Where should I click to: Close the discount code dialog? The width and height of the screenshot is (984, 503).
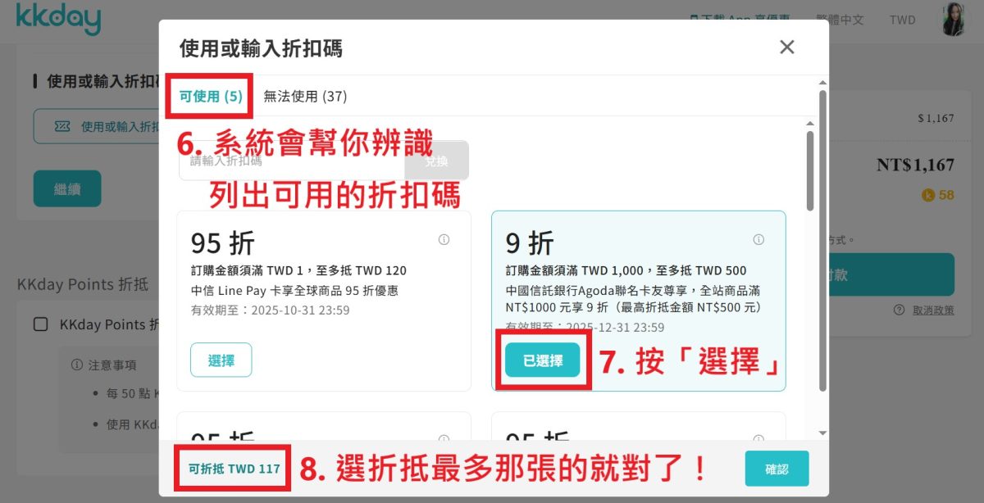(786, 48)
